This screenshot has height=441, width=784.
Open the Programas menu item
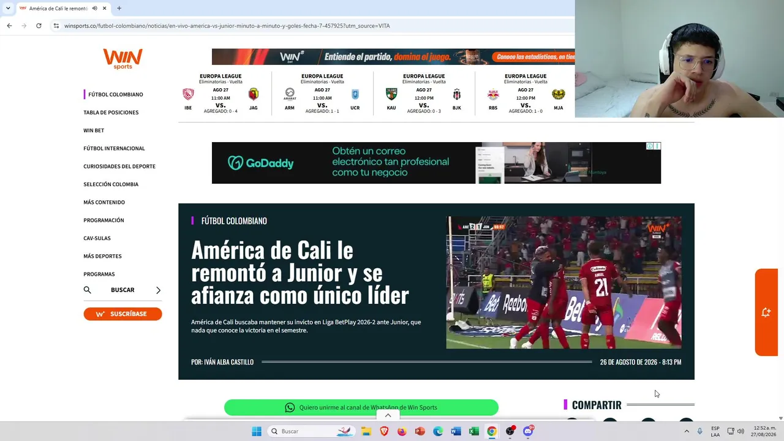99,274
